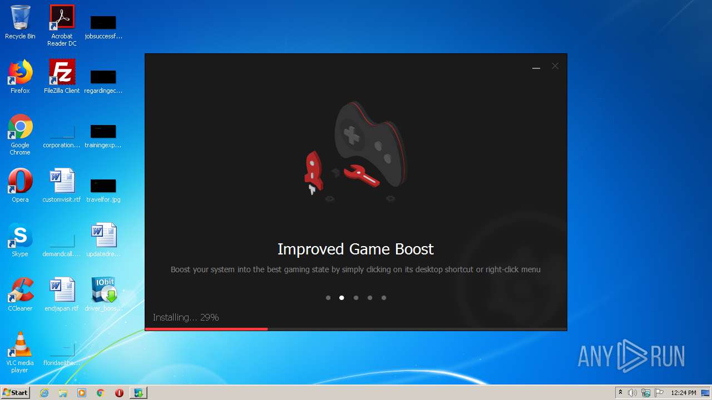Open network status tray icon
The height and width of the screenshot is (400, 712).
coord(646,393)
